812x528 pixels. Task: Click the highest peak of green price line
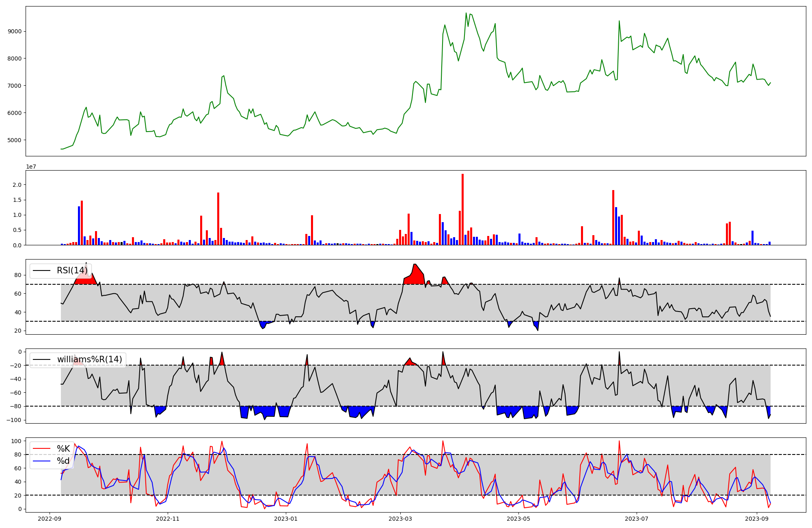point(466,13)
